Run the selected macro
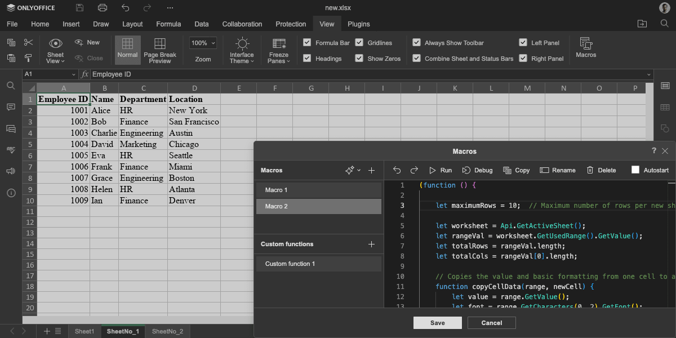The image size is (676, 338). tap(440, 170)
